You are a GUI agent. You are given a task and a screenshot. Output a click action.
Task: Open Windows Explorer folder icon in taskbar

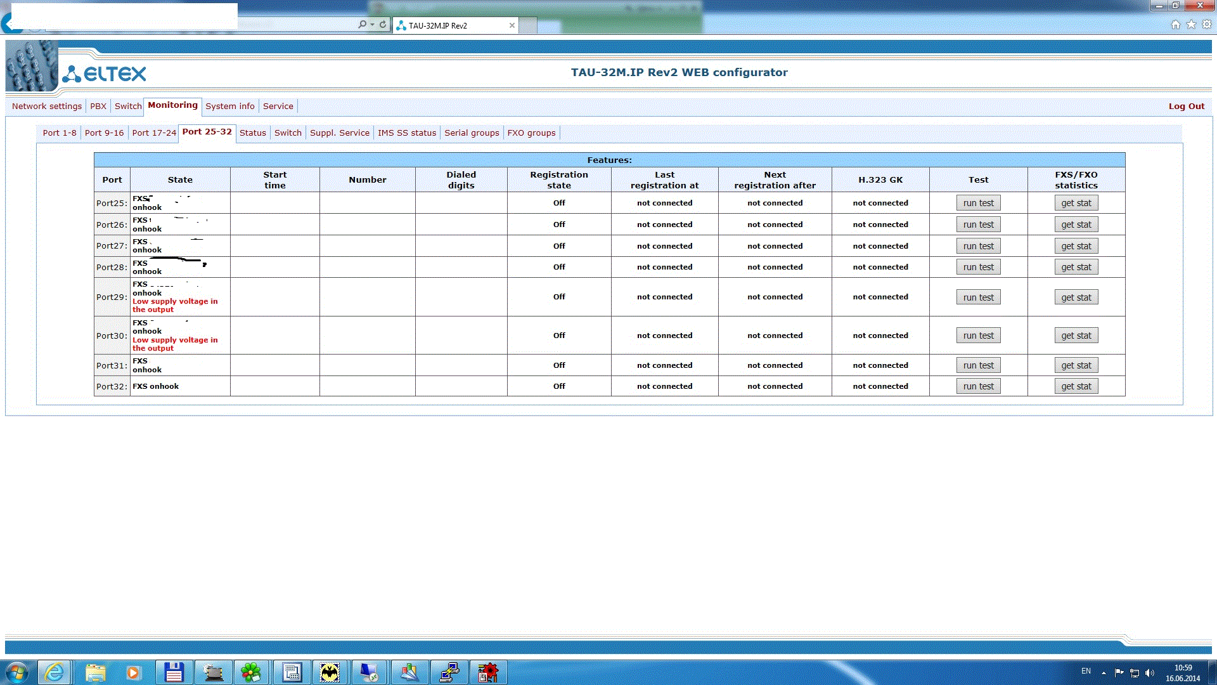(x=95, y=672)
